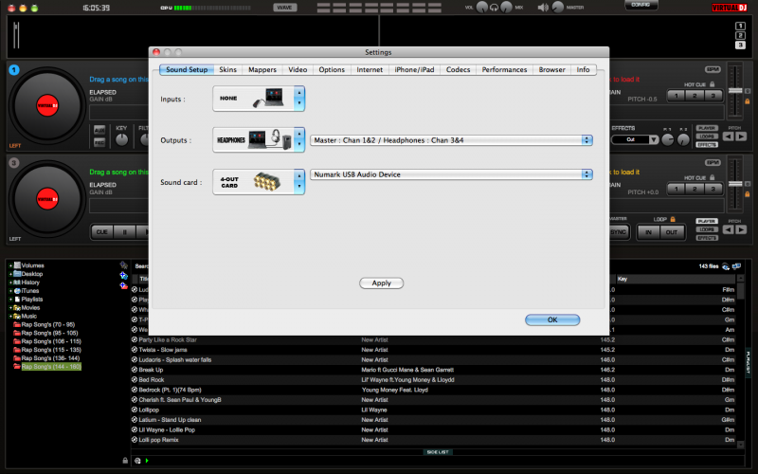Open the Codecs settings tab

click(x=458, y=70)
